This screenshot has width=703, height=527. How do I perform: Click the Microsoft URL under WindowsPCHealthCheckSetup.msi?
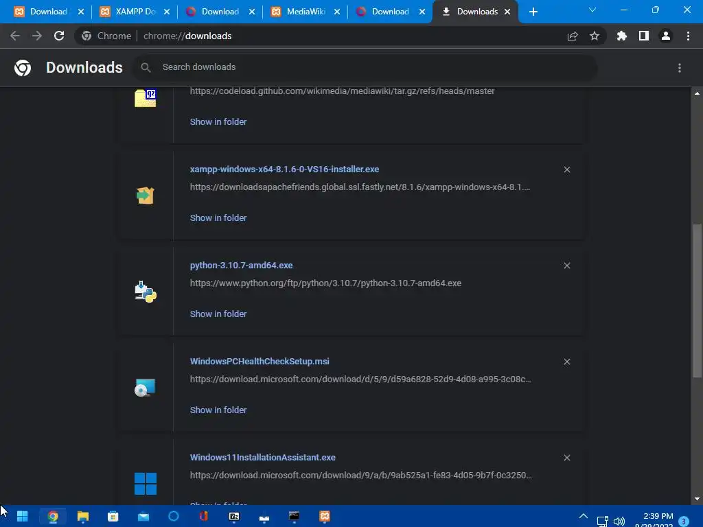click(360, 379)
